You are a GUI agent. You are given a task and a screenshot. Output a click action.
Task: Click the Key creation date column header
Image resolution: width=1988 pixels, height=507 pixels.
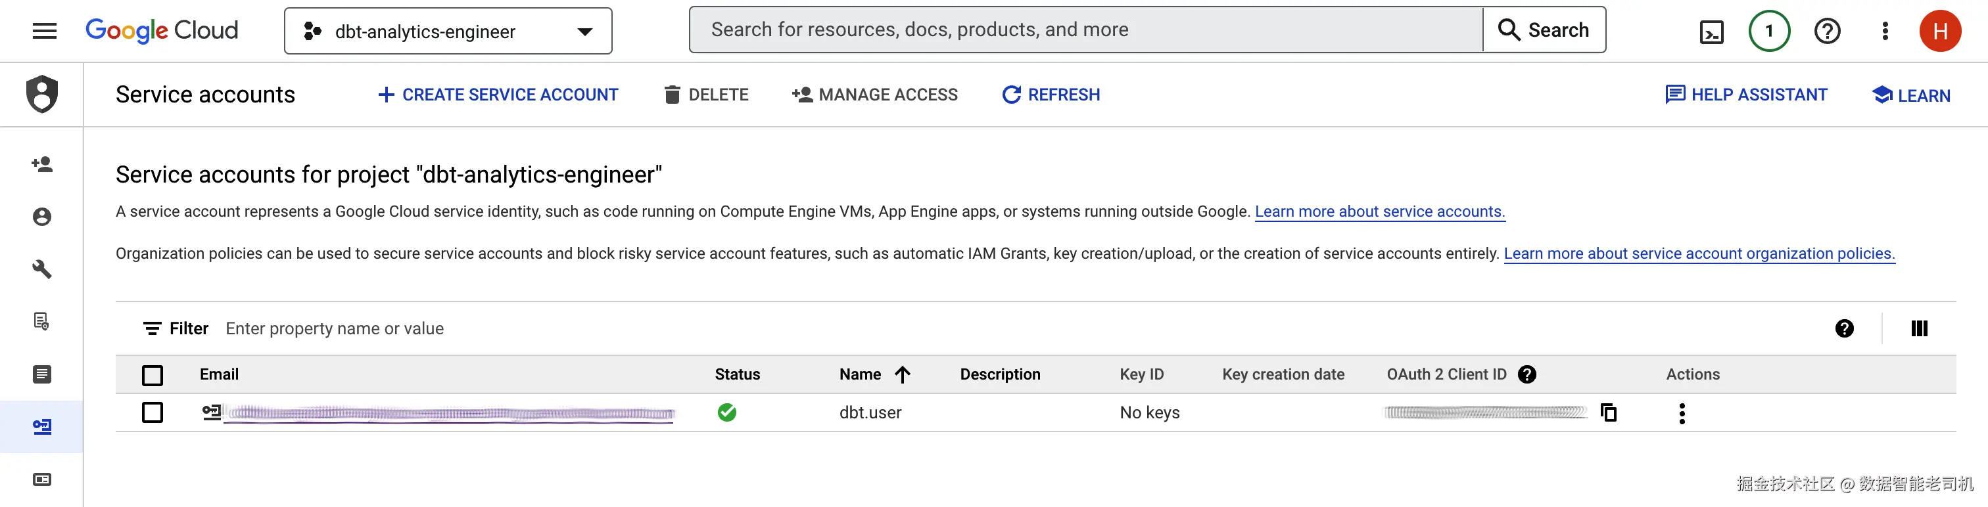pyautogui.click(x=1283, y=374)
